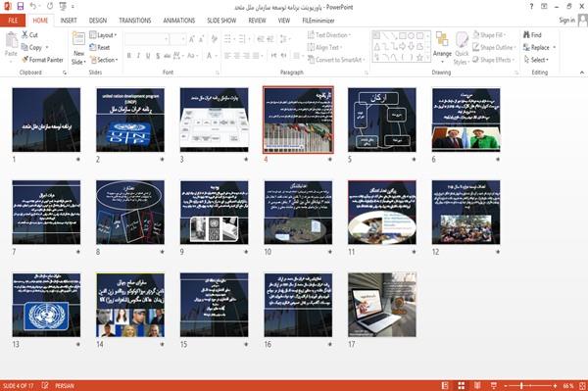Click the Sign in link
This screenshot has width=588, height=391.
pyautogui.click(x=566, y=21)
